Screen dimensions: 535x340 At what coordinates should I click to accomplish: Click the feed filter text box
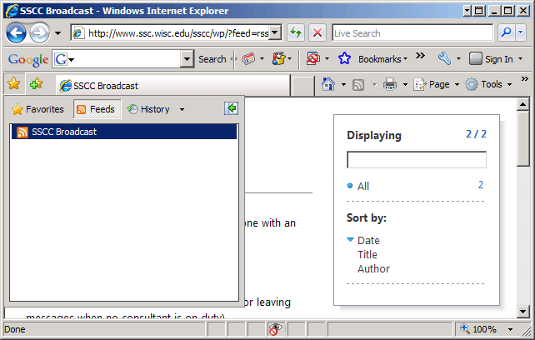(416, 160)
